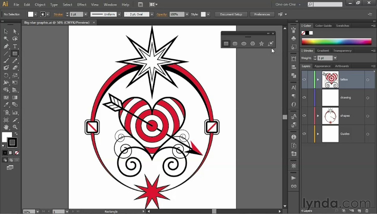Click the Document Setup button
This screenshot has width=377, height=214.
(231, 14)
